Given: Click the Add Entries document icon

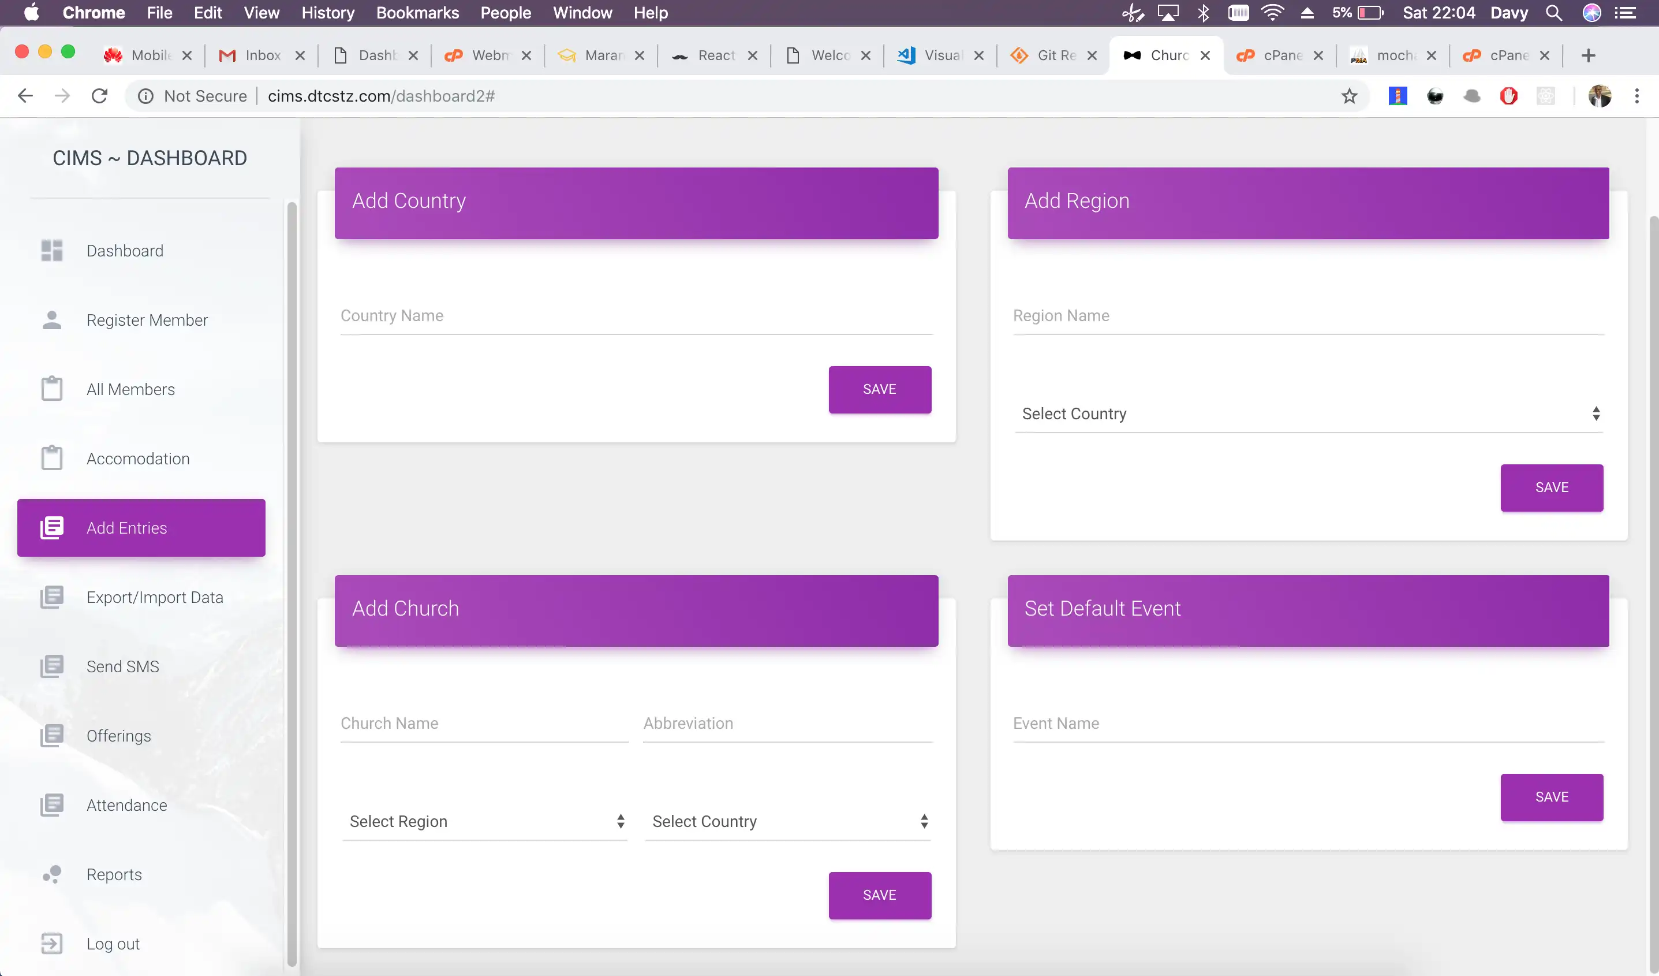Looking at the screenshot, I should [x=51, y=527].
